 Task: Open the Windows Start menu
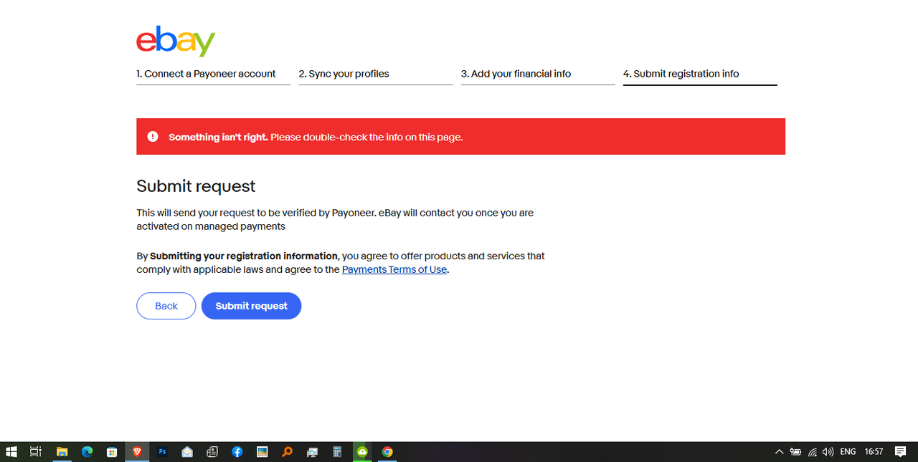coord(11,452)
